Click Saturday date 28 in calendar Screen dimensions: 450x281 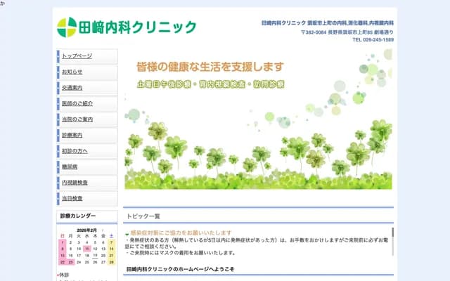(x=112, y=262)
